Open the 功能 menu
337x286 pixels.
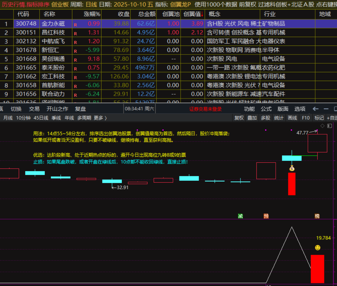click(x=249, y=109)
